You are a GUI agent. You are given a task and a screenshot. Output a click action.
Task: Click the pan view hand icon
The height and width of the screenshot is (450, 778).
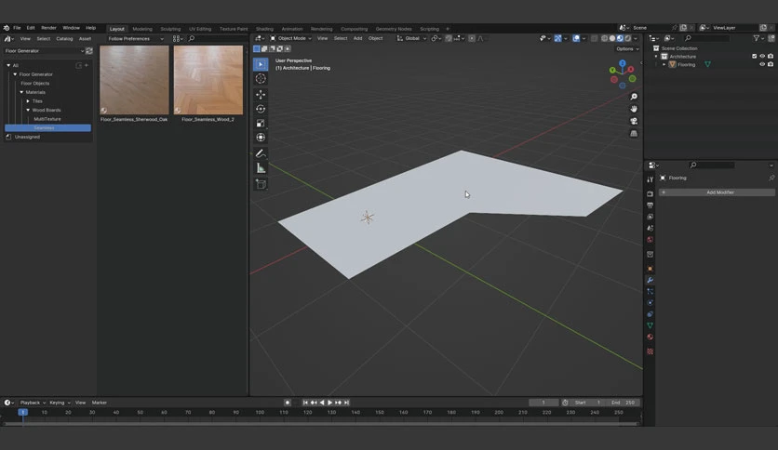click(634, 109)
